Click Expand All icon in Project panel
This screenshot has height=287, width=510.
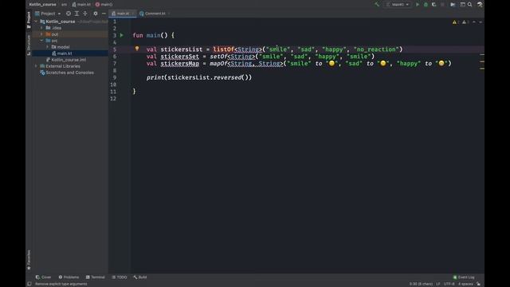(x=76, y=14)
